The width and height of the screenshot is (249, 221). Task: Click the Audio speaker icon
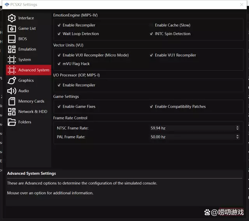tap(12, 91)
